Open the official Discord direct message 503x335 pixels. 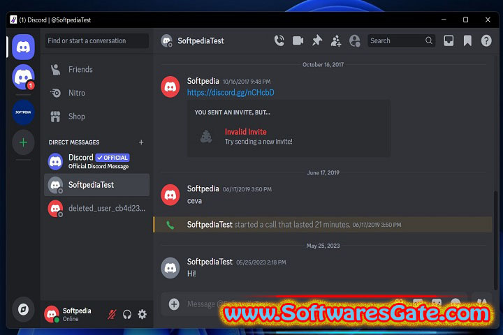(x=96, y=161)
